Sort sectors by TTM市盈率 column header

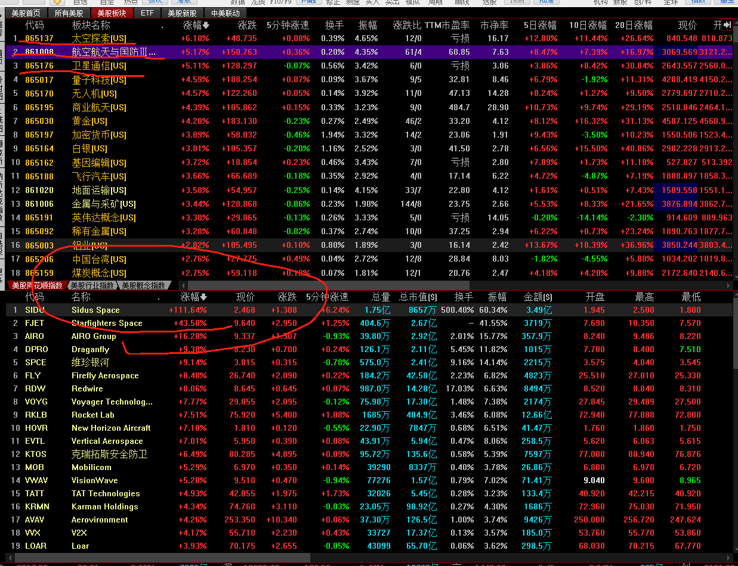(447, 26)
